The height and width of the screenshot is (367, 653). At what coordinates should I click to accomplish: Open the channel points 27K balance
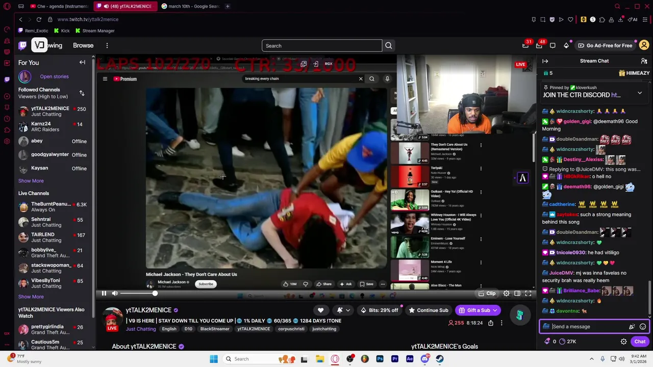point(568,342)
